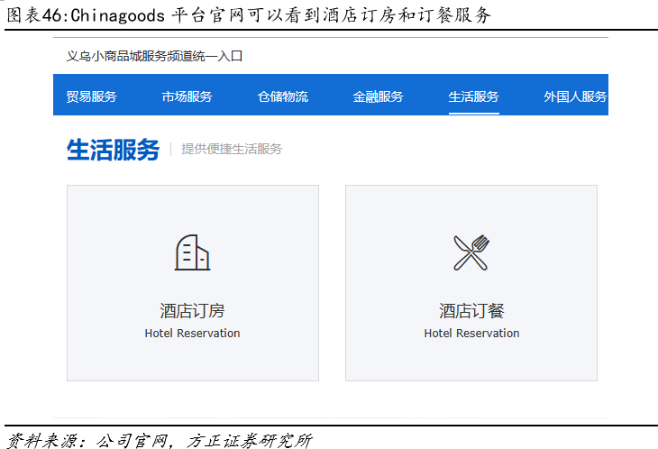658x449 pixels.
Task: Click the 图表46 figure caption title
Action: [249, 15]
